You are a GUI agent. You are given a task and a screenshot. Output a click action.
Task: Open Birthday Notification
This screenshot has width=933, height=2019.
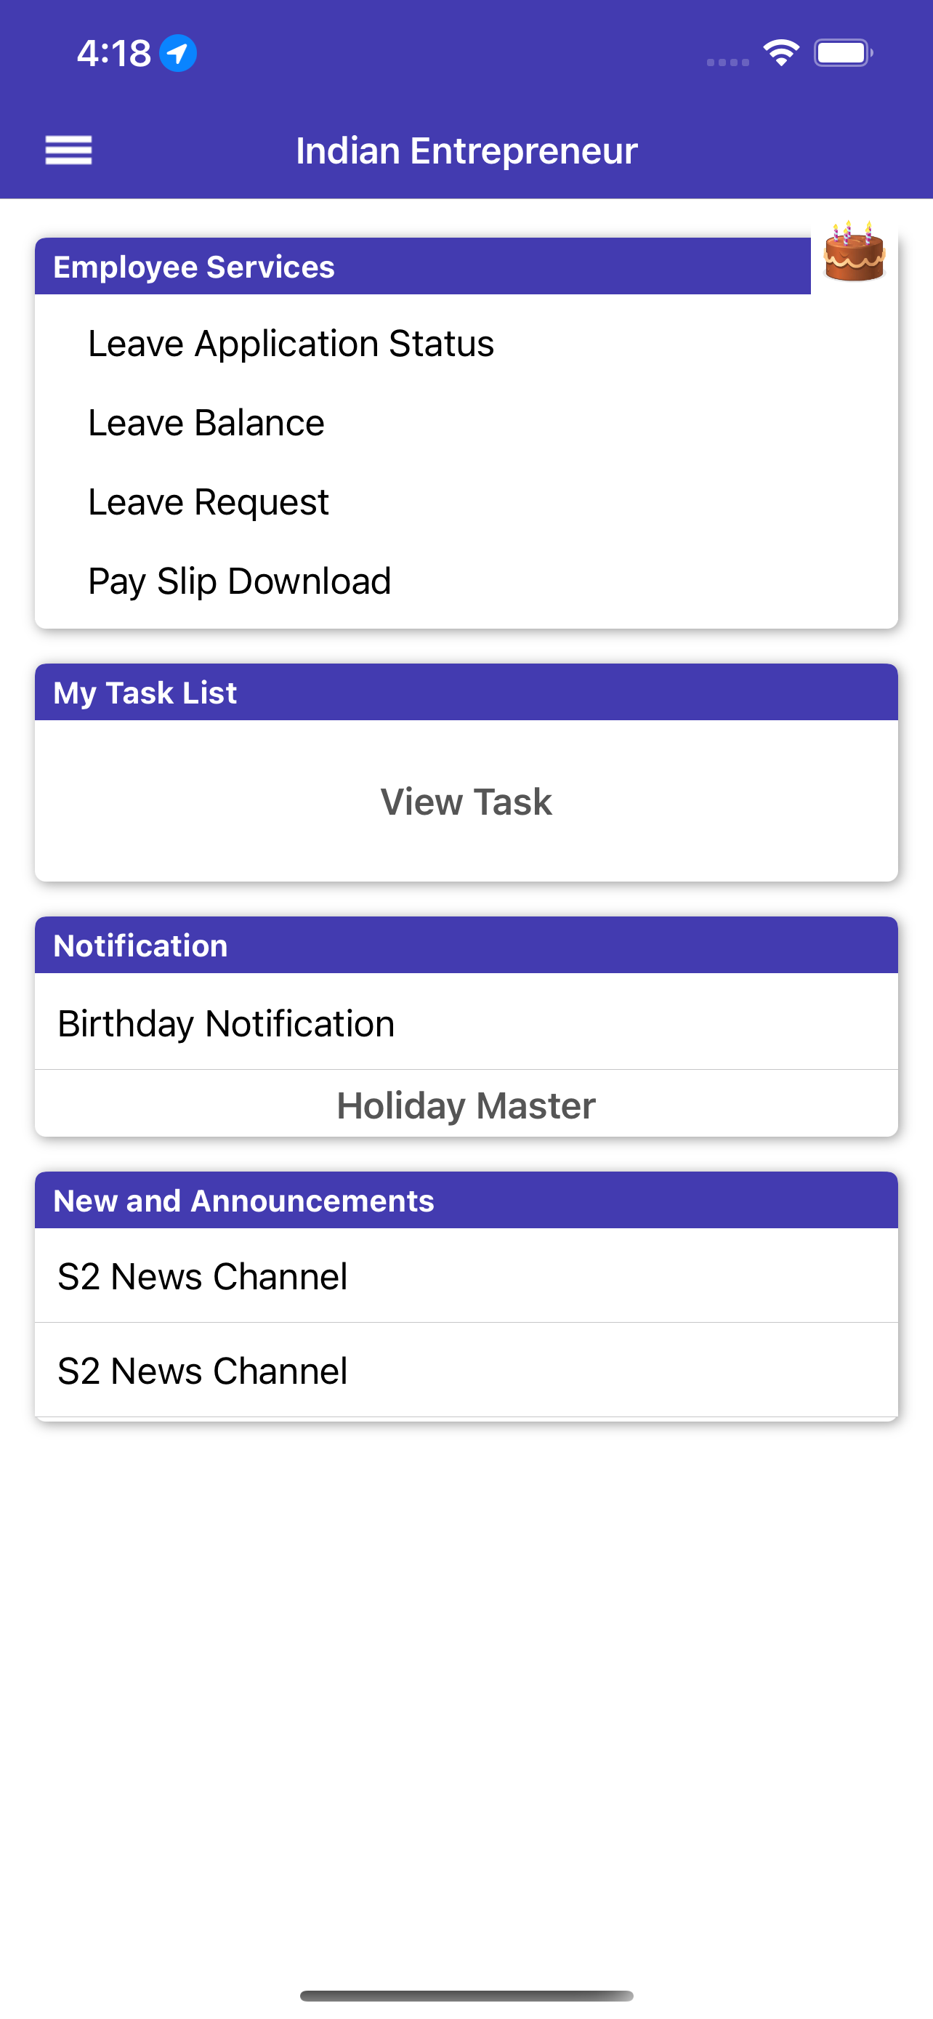(227, 1023)
